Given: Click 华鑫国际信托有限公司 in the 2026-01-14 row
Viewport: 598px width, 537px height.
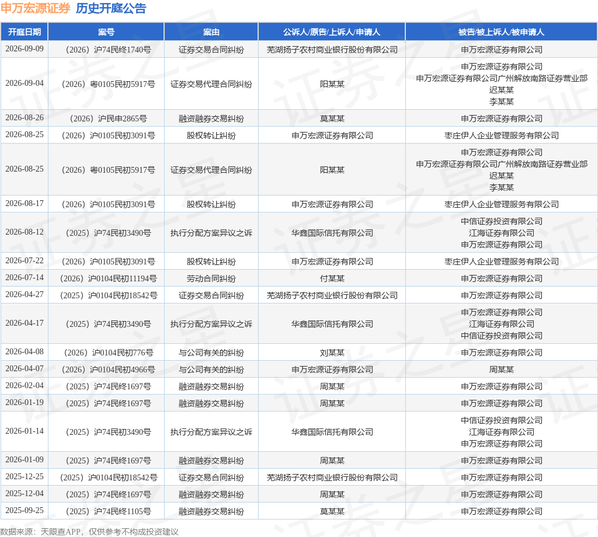Looking at the screenshot, I should [332, 432].
